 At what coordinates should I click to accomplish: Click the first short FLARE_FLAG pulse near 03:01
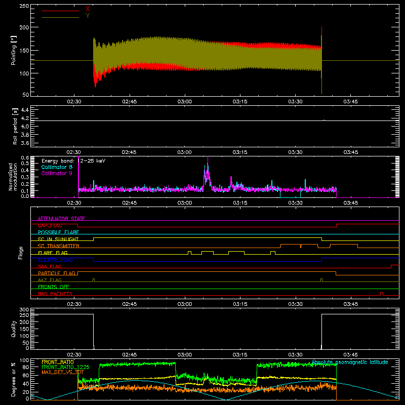tap(189, 253)
